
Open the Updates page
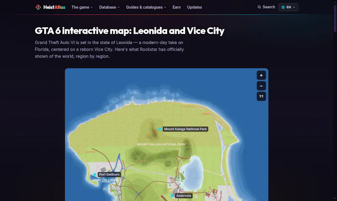coord(194,7)
